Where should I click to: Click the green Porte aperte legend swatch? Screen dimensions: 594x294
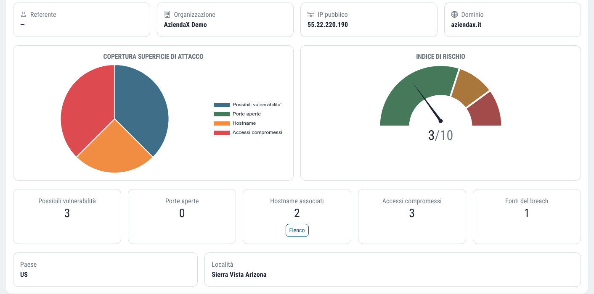click(x=222, y=114)
